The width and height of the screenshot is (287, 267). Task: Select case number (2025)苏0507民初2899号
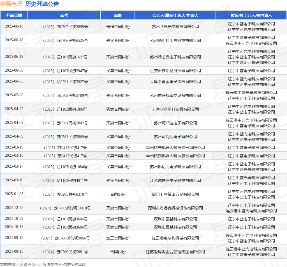64,27
